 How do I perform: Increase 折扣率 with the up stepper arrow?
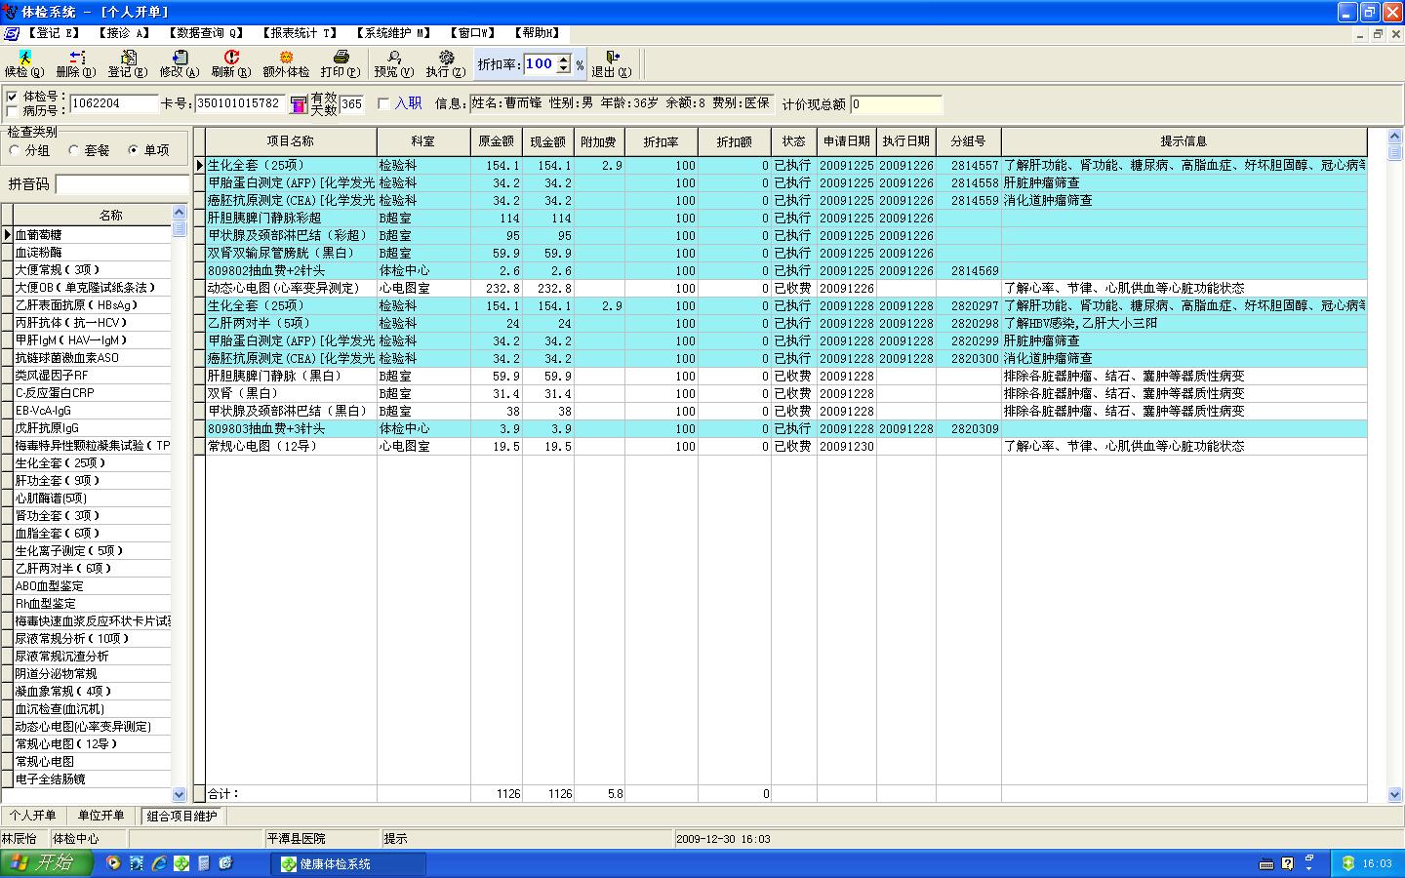(x=563, y=60)
